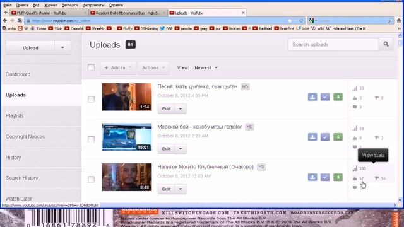Open the Файл menu
The height and width of the screenshot is (227, 404).
7,5
